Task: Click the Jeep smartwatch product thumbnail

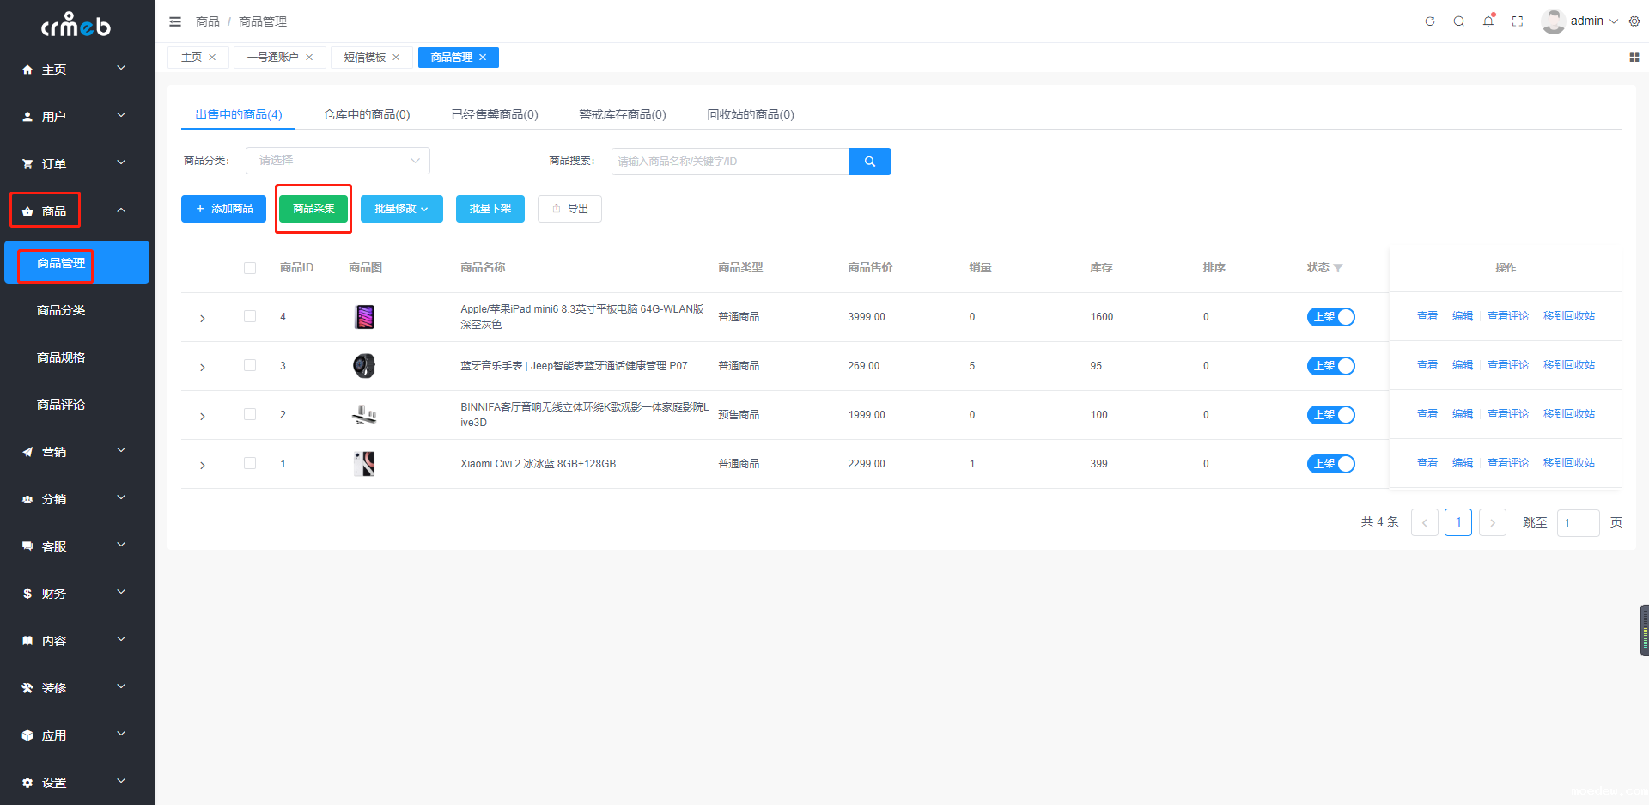Action: 364,366
